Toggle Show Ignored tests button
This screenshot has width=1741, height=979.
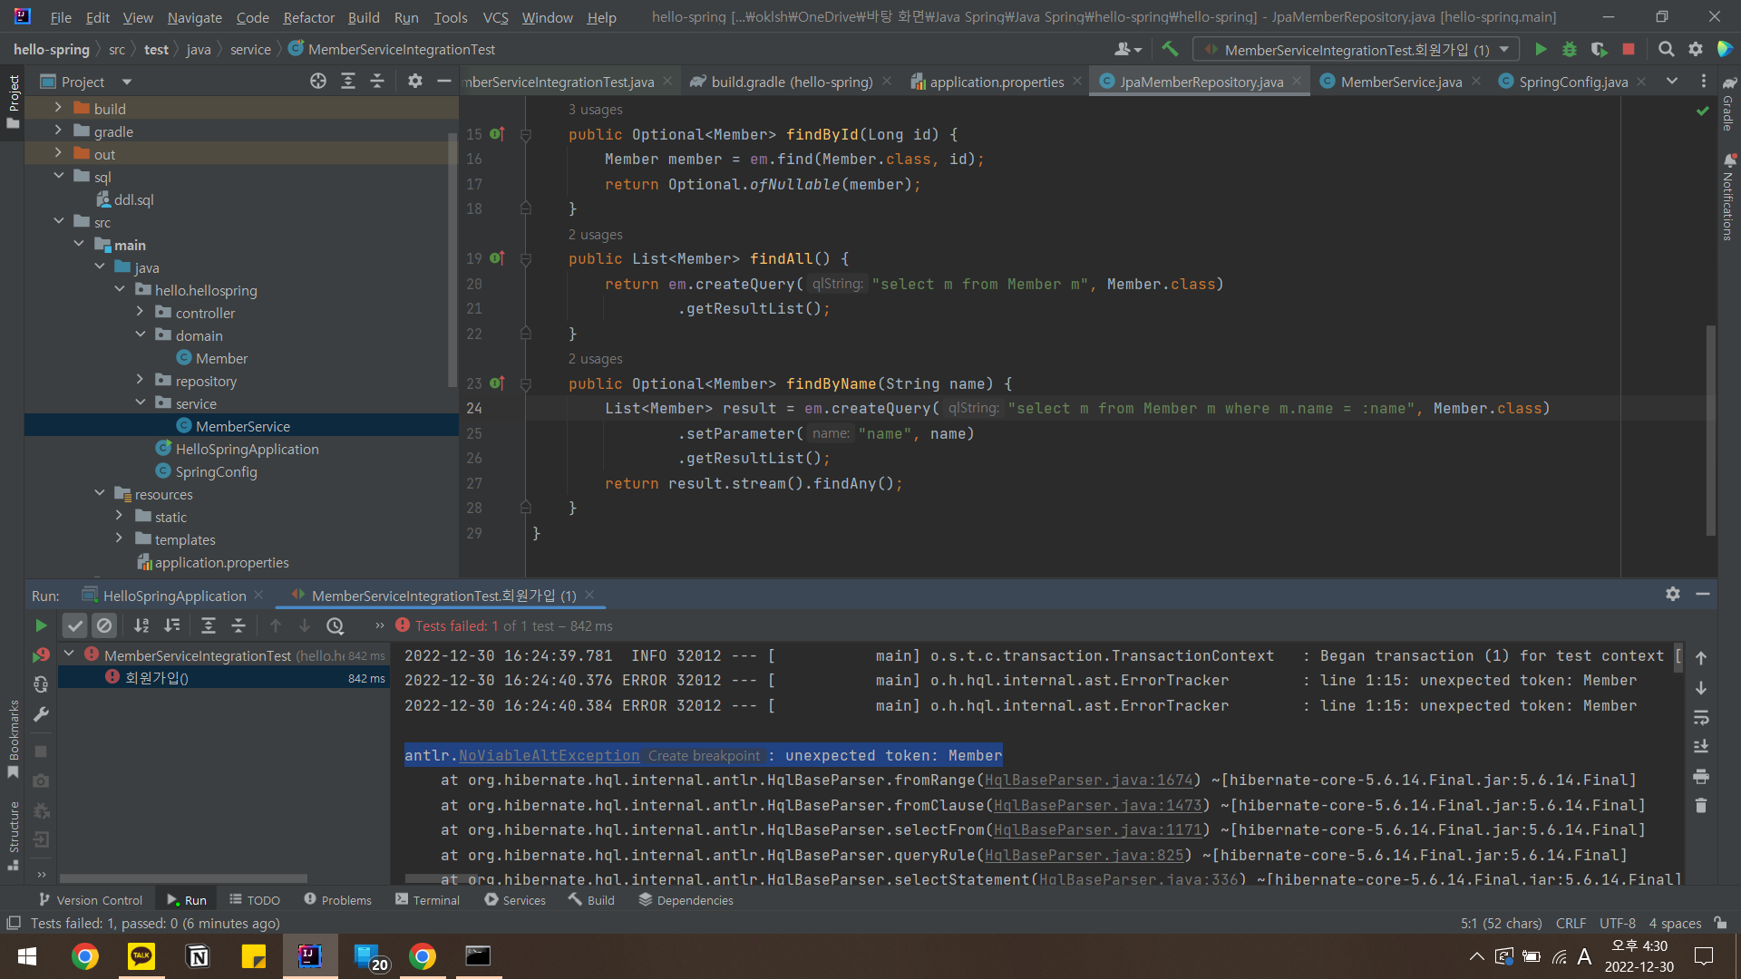(x=104, y=625)
